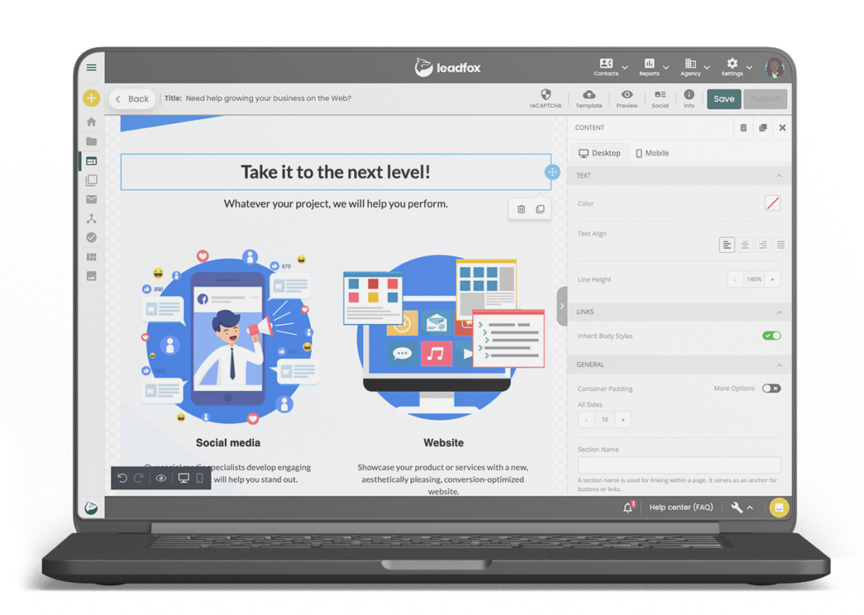Toggle the eye preview in bottom toolbar
864x615 pixels.
[161, 478]
